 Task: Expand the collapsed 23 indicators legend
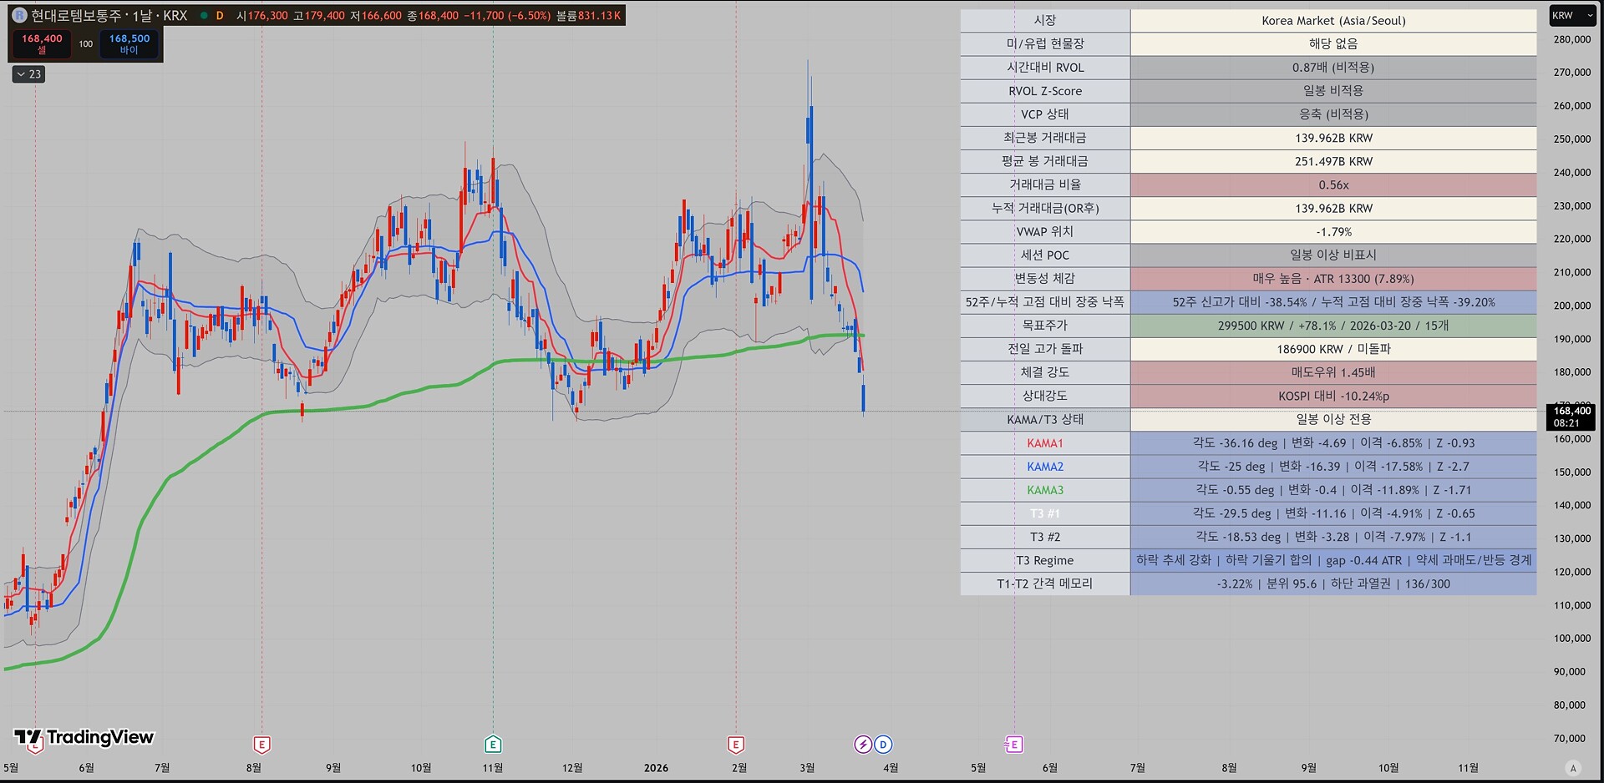point(28,74)
